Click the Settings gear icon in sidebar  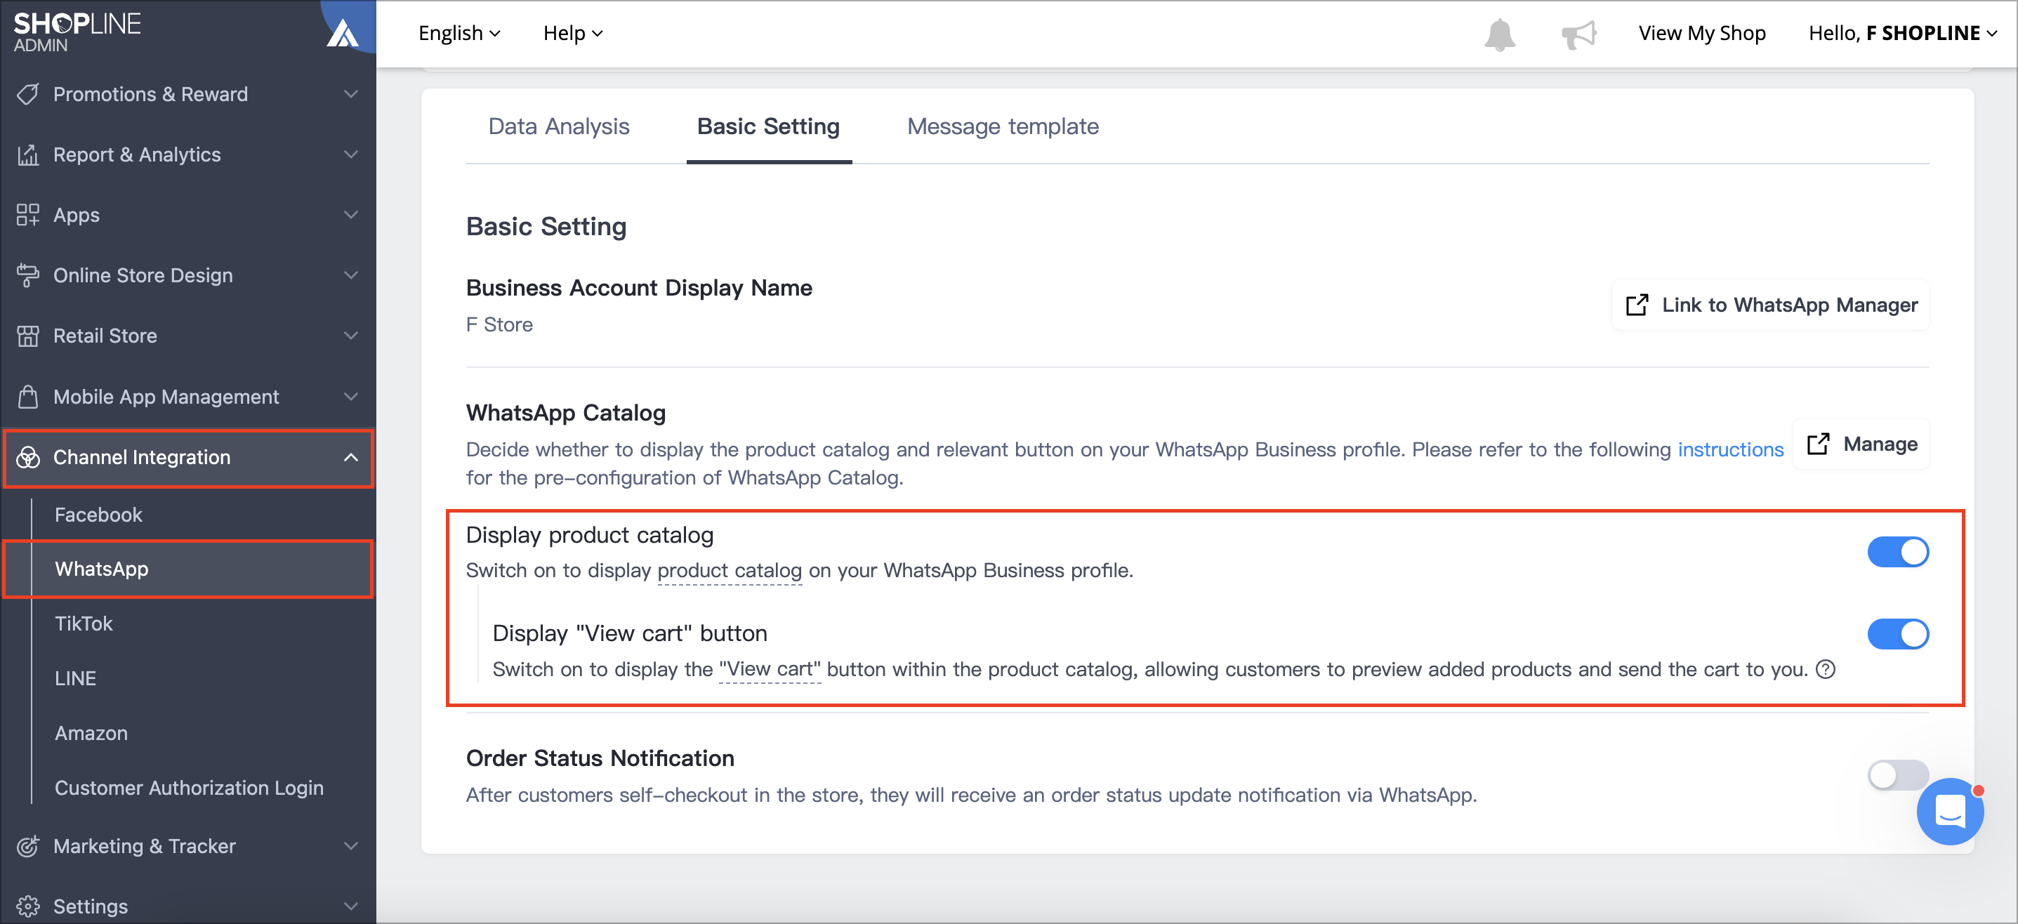pyautogui.click(x=27, y=906)
